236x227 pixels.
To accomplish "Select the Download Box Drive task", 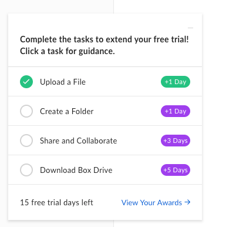I will [76, 170].
